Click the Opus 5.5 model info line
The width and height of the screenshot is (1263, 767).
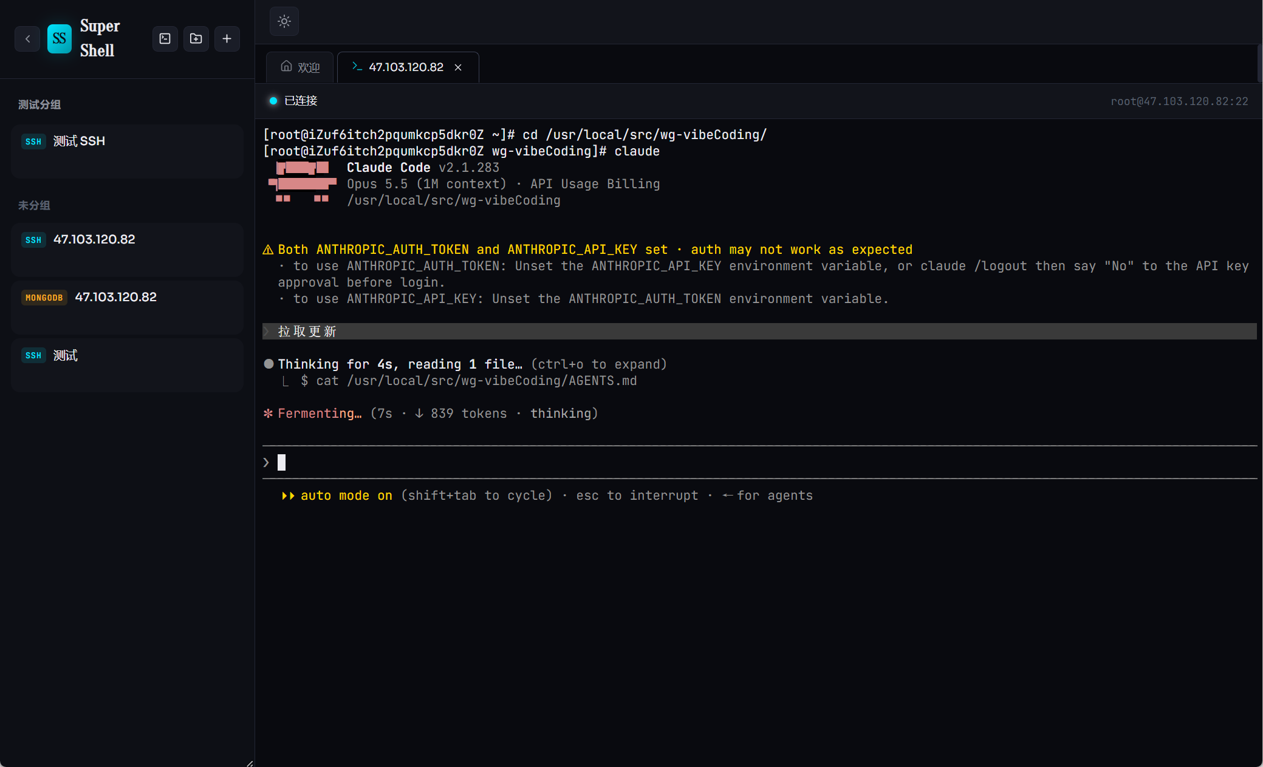click(503, 184)
